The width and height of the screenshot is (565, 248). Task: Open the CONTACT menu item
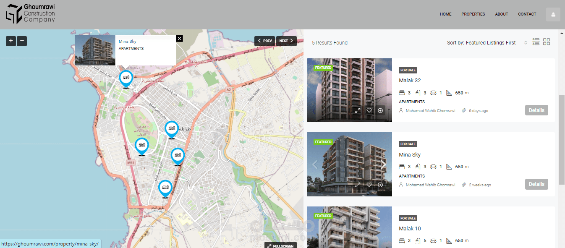(527, 14)
